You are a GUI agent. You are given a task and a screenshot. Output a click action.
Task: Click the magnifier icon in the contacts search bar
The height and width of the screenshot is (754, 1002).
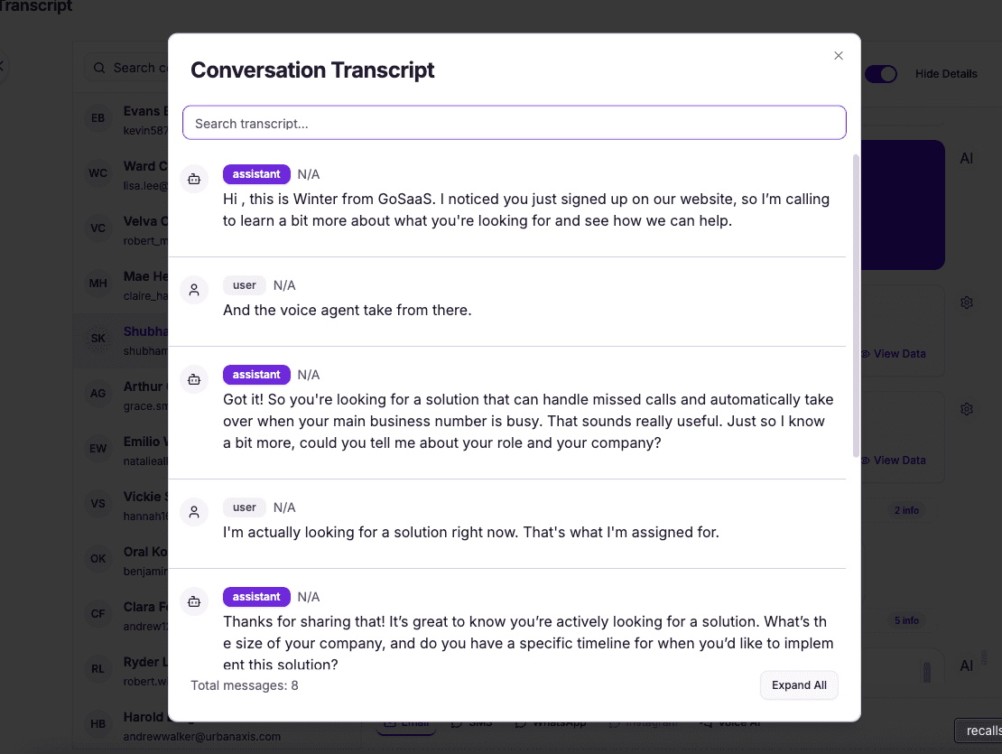pos(99,68)
